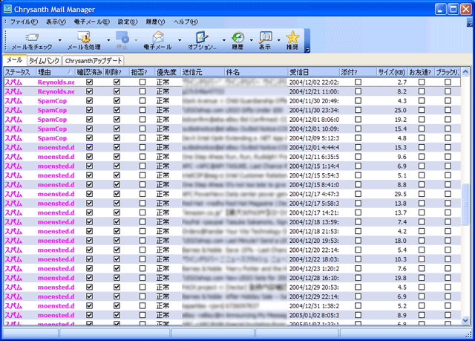Screen dimensions: 475x341
Task: Click the 推奨 star toolbar icon
Action: click(292, 37)
